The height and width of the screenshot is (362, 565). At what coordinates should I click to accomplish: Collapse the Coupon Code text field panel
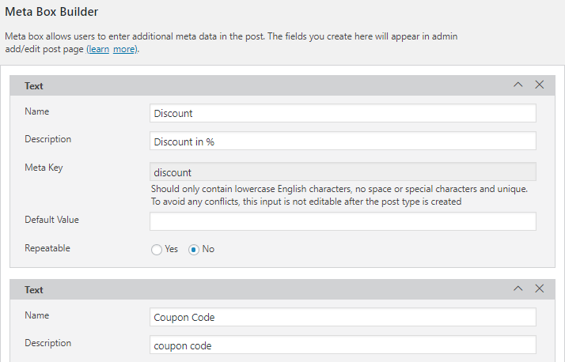point(518,288)
